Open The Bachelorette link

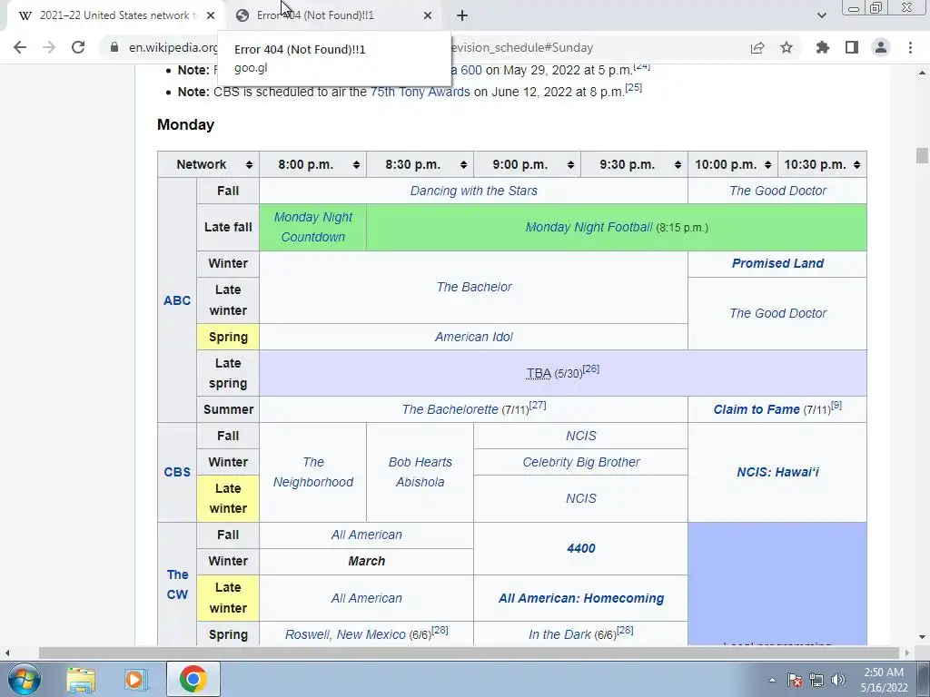(x=450, y=409)
